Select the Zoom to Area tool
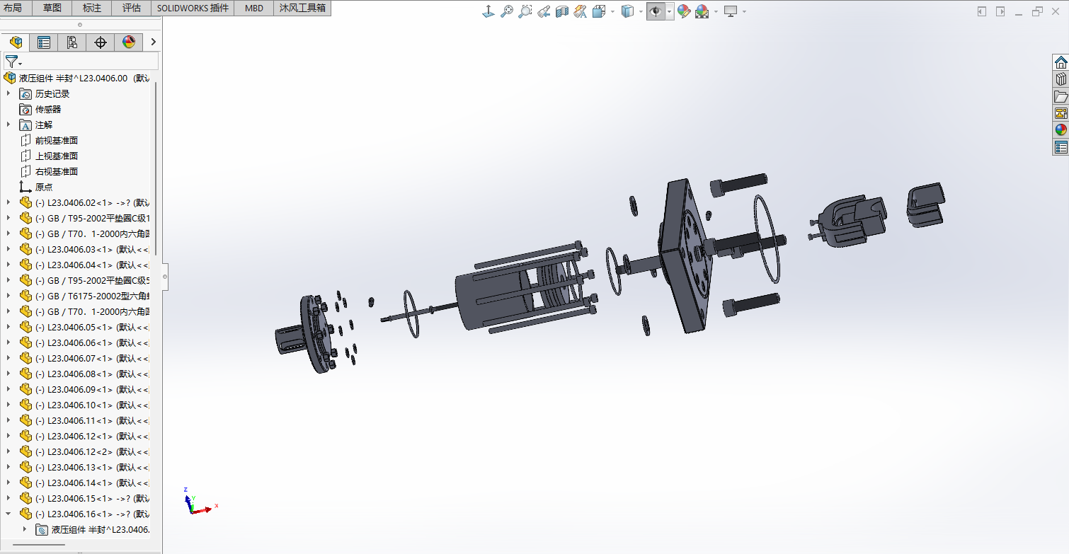 click(525, 11)
